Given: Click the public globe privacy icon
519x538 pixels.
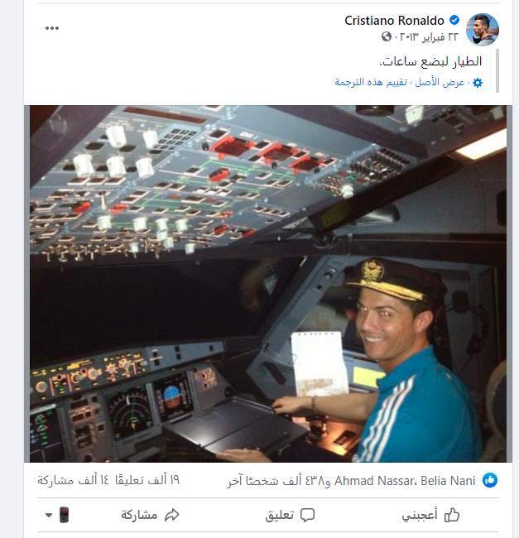Looking at the screenshot, I should pos(387,36).
